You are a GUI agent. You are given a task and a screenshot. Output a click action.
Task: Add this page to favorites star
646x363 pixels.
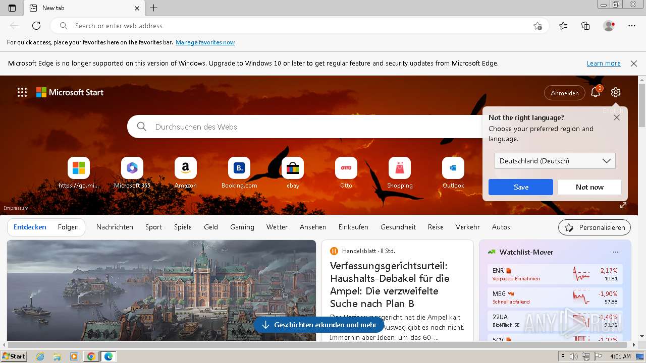[x=538, y=26]
